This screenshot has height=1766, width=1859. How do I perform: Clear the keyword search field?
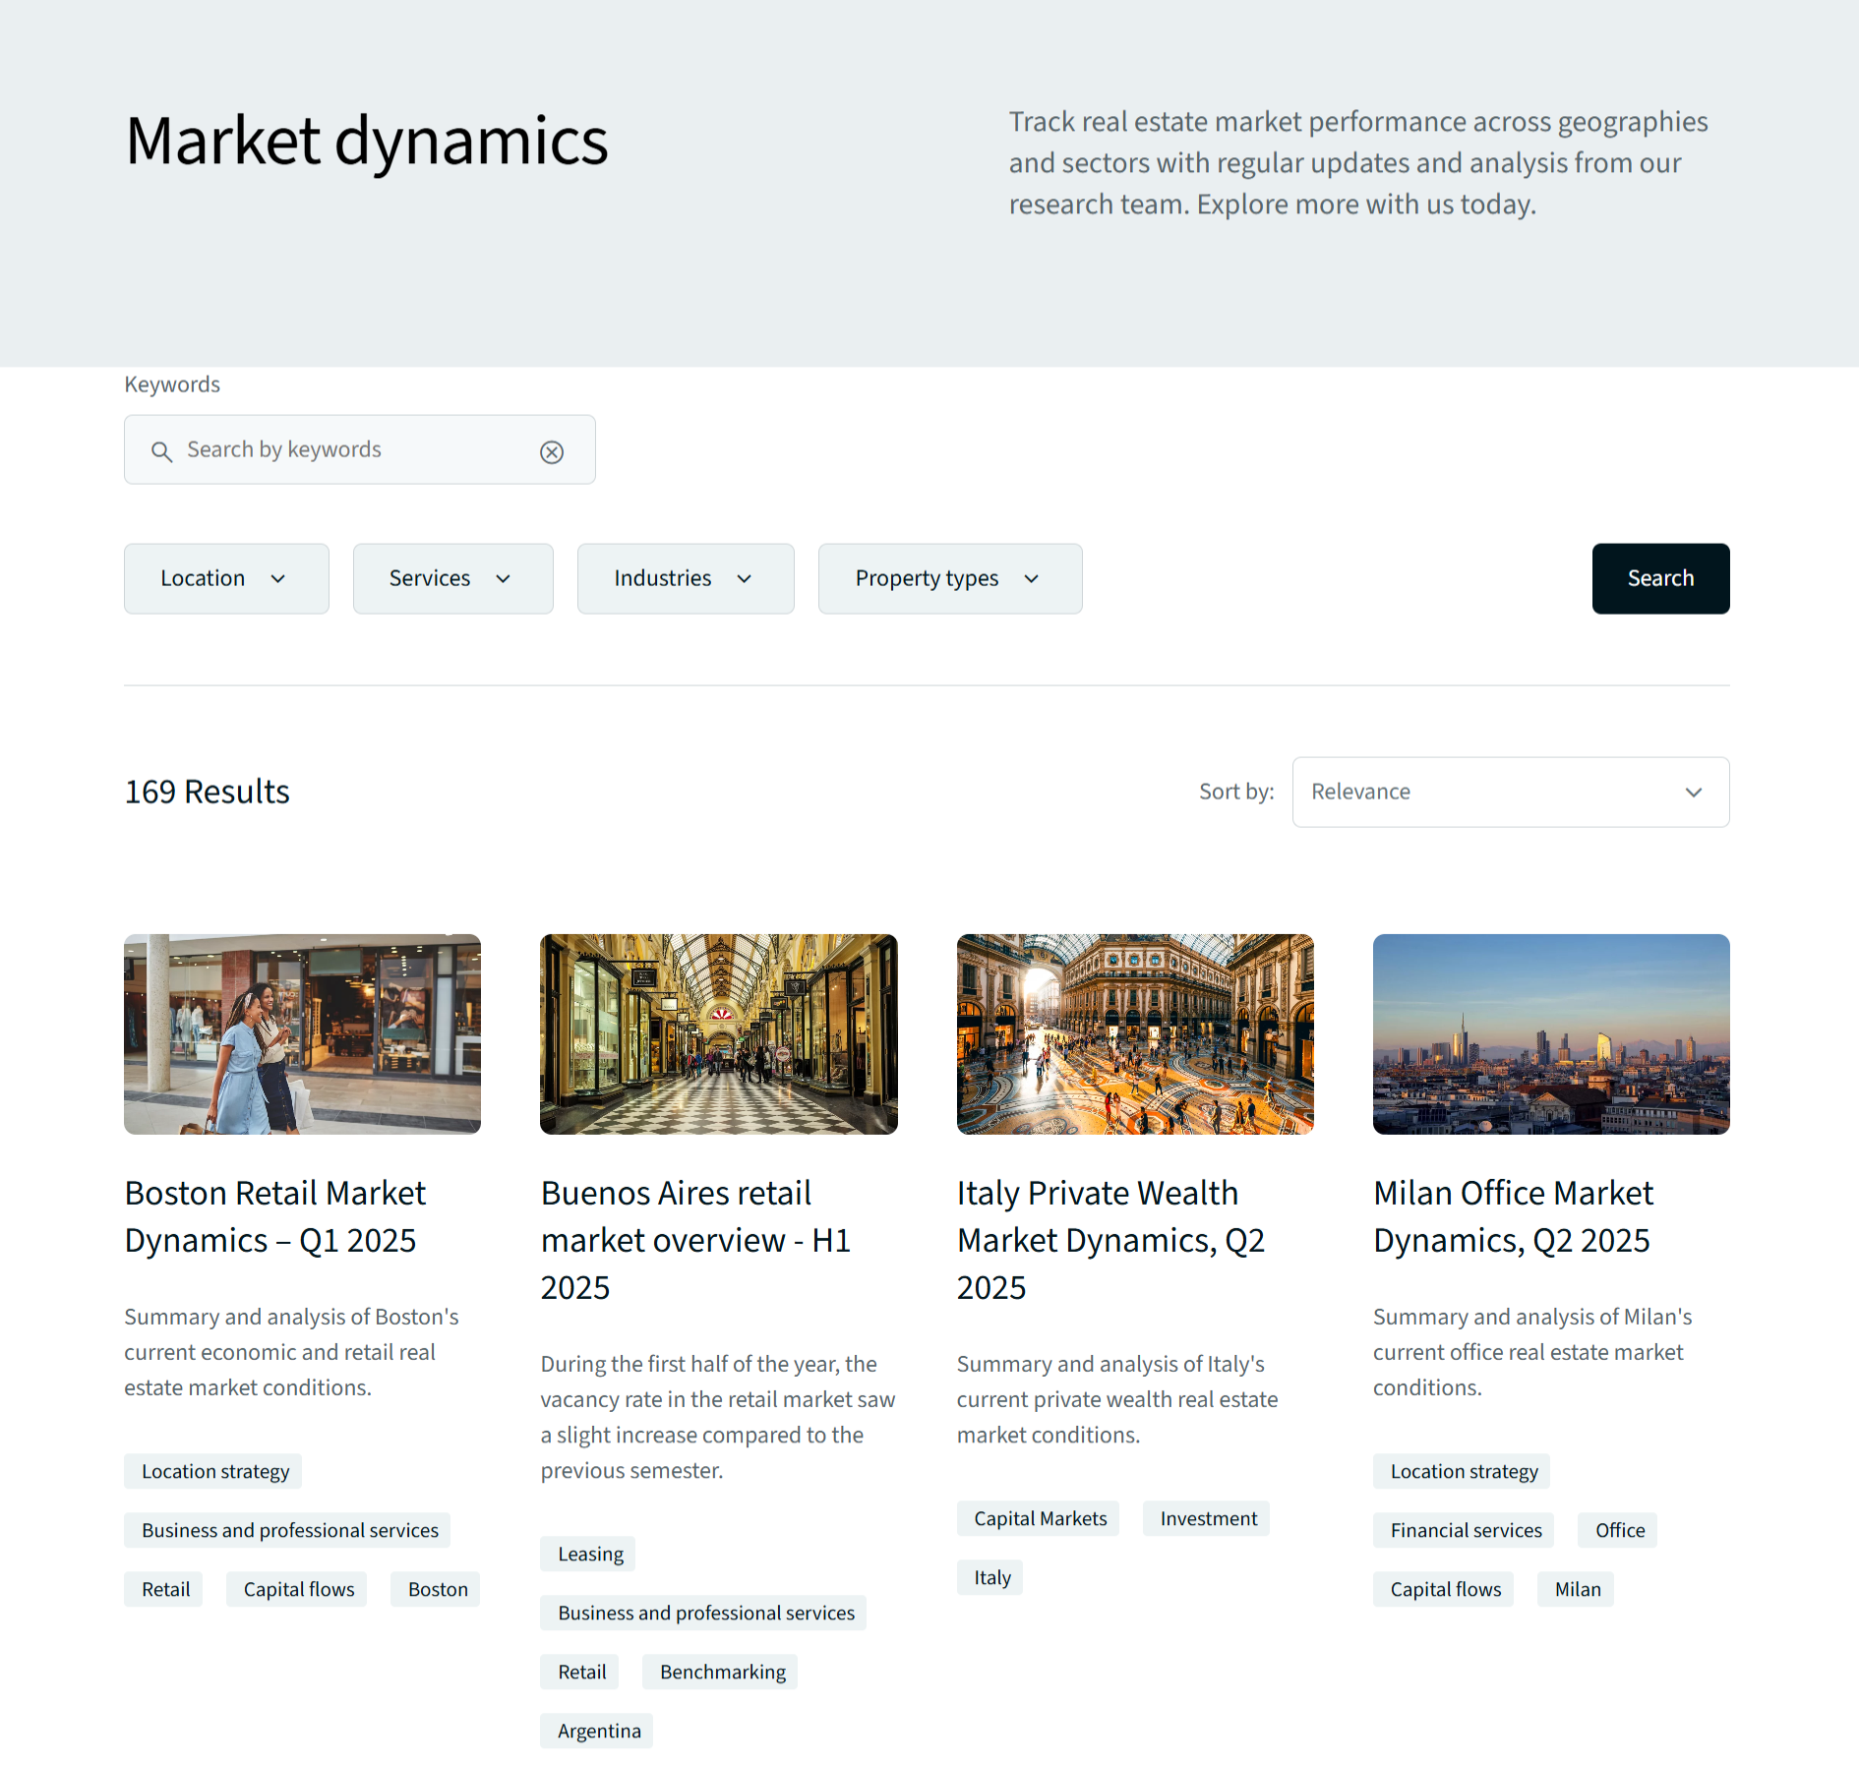(x=552, y=452)
